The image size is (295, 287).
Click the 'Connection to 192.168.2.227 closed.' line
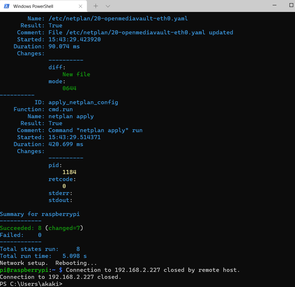pyautogui.click(x=60, y=277)
